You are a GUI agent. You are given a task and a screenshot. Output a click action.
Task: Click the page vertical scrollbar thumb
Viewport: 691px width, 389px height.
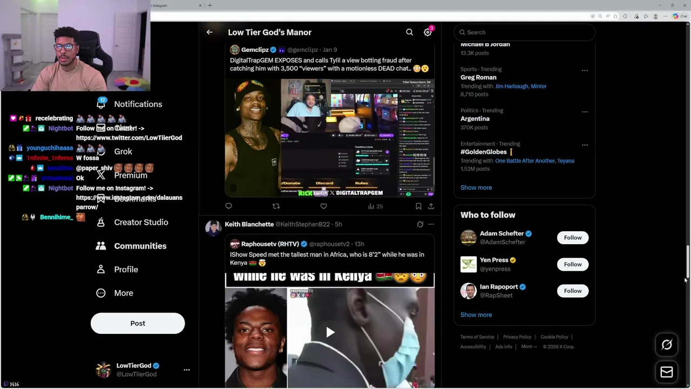pyautogui.click(x=687, y=262)
